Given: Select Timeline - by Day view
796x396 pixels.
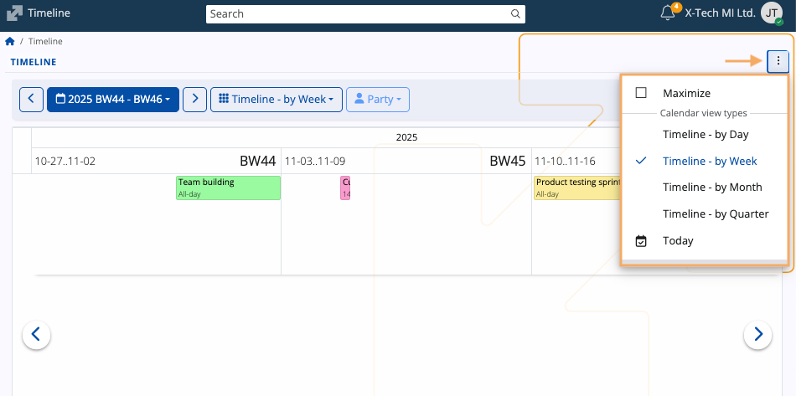Looking at the screenshot, I should coord(705,134).
